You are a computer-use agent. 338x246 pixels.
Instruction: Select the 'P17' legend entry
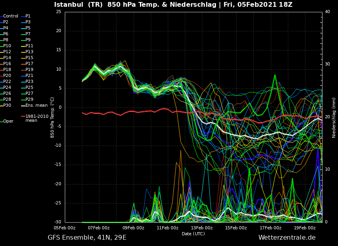27,63
